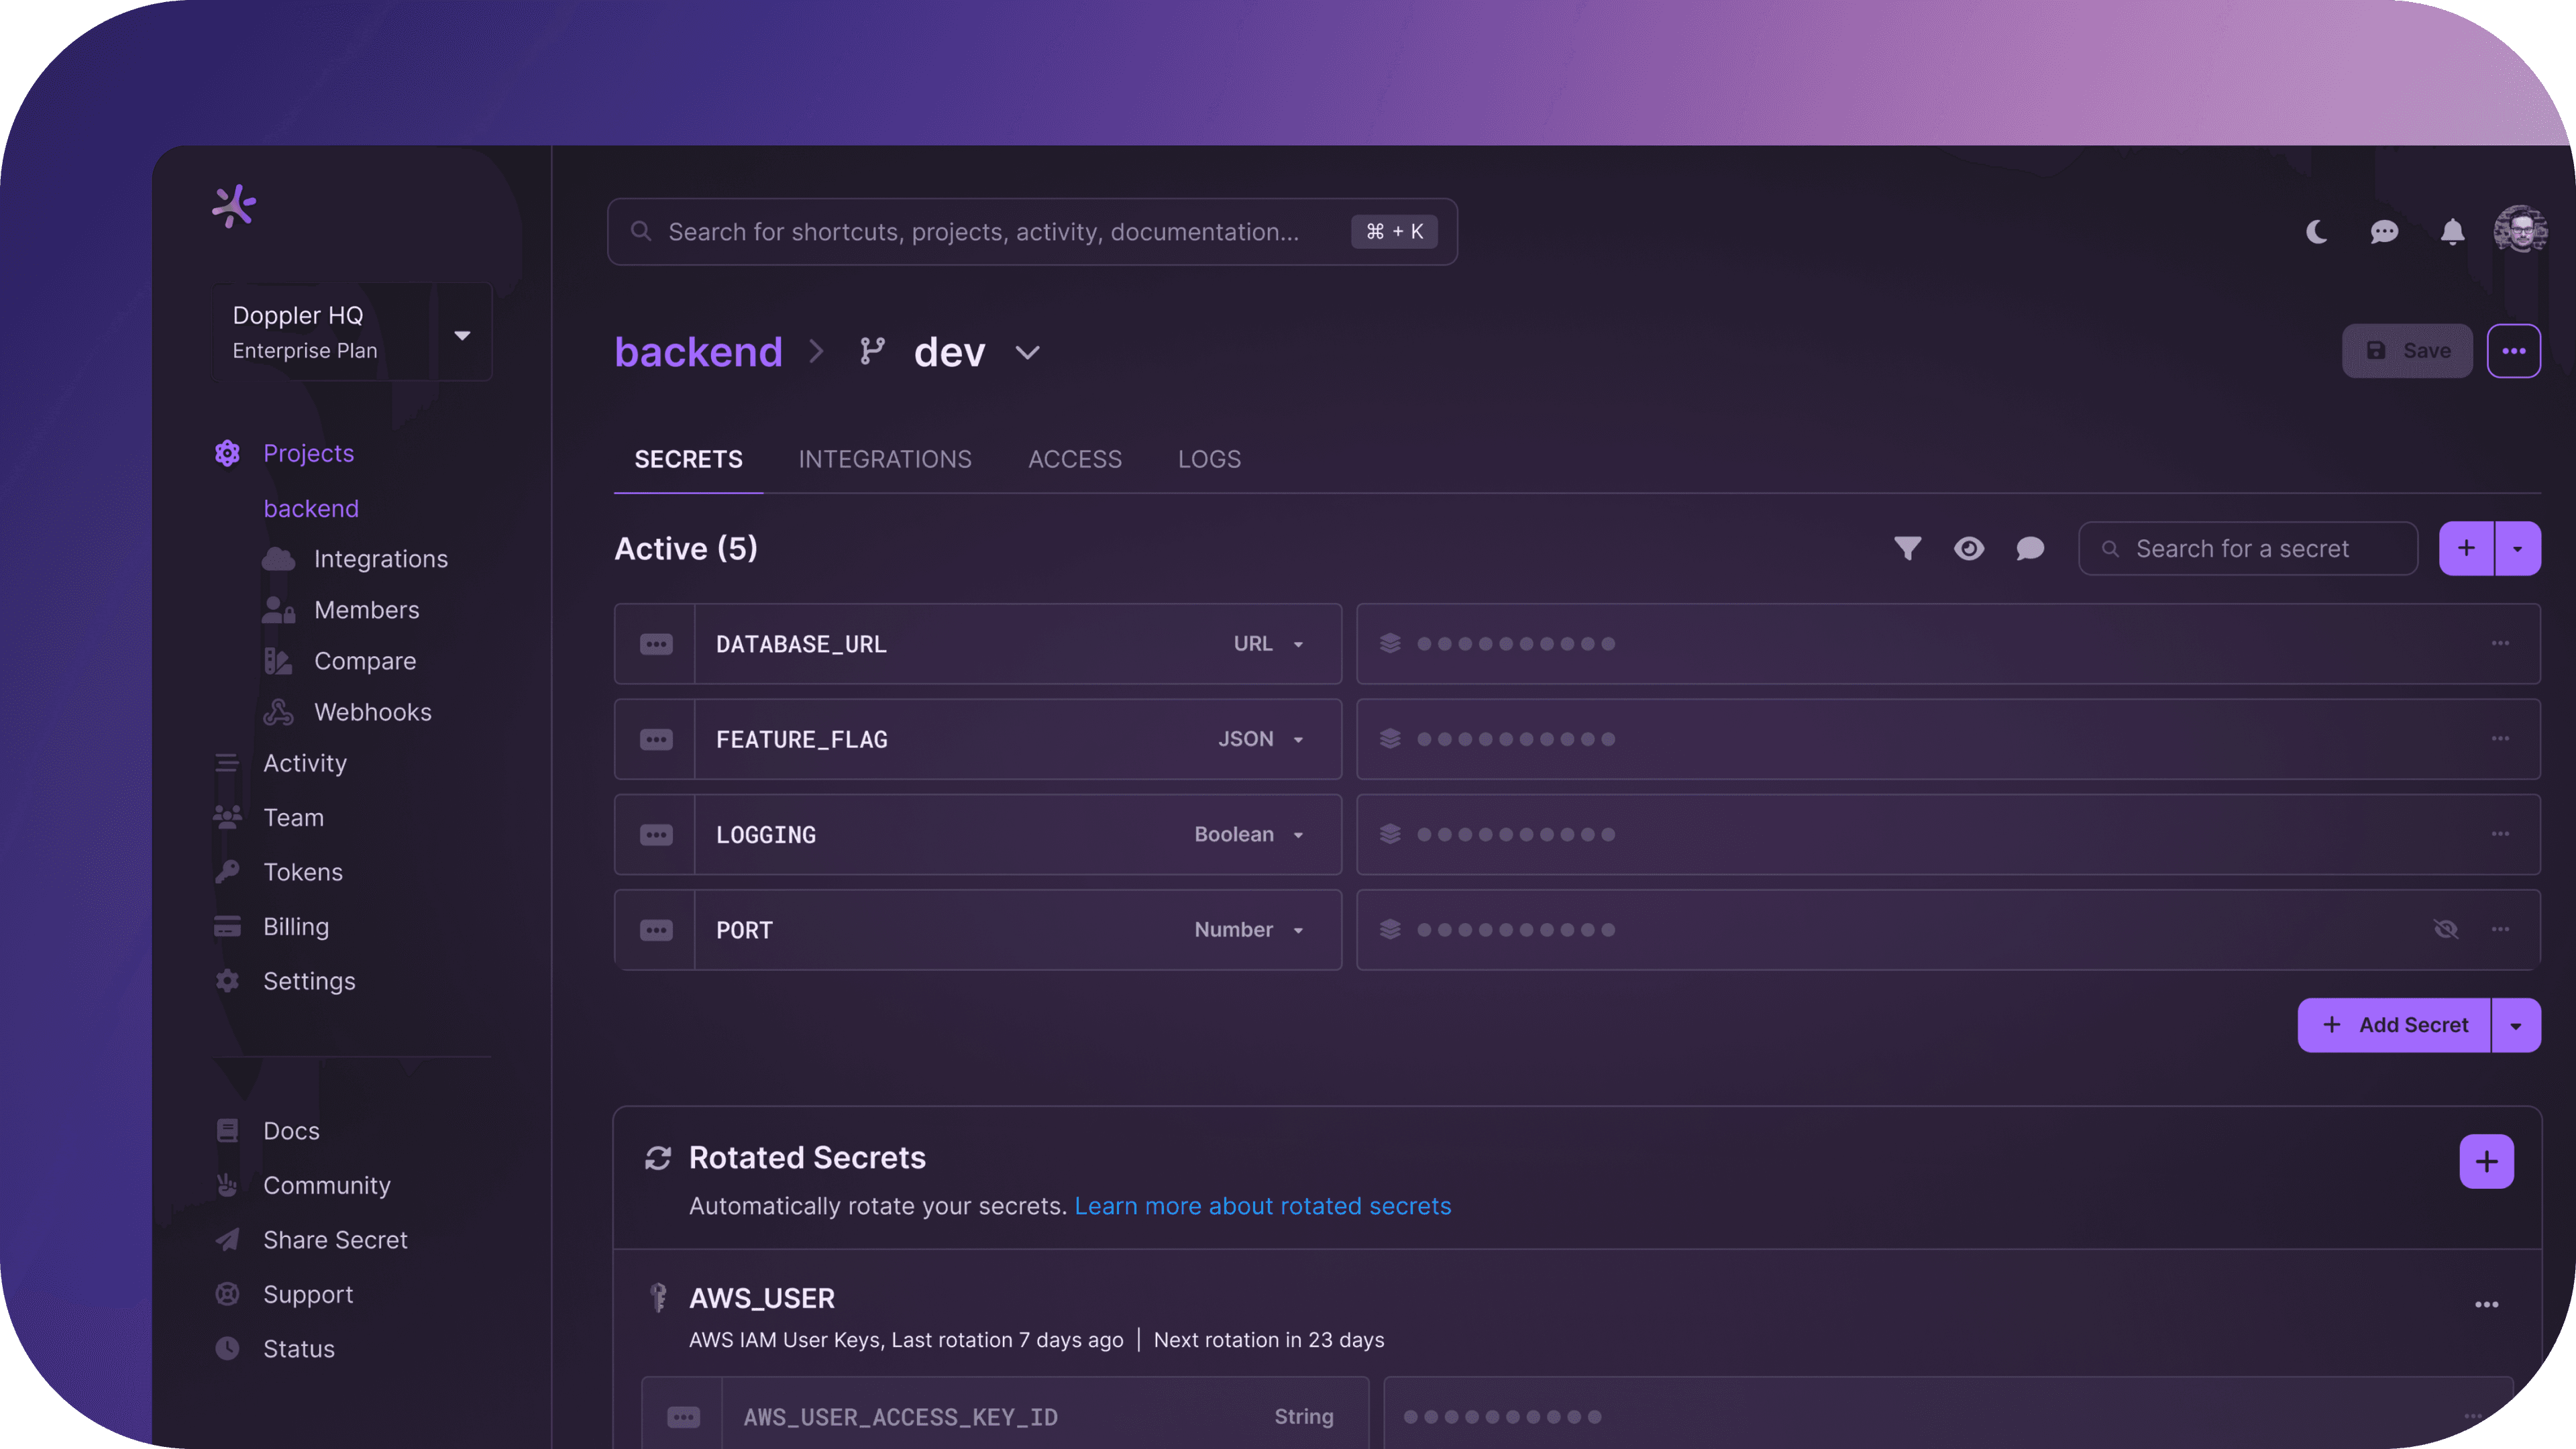
Task: Click the plus button next to secret search
Action: tap(2466, 549)
